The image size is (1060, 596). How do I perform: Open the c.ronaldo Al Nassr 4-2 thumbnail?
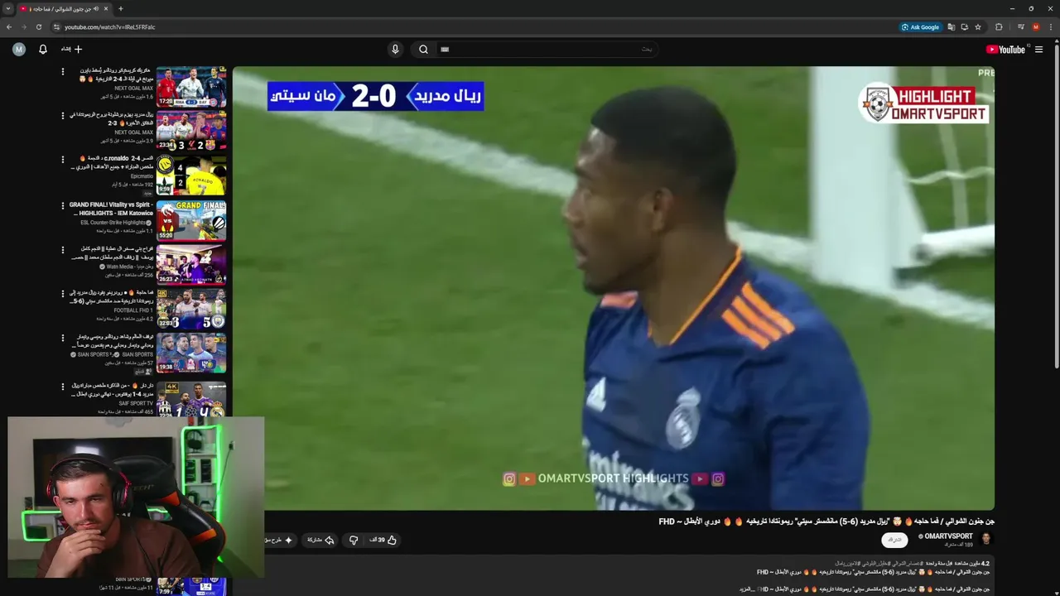point(191,175)
